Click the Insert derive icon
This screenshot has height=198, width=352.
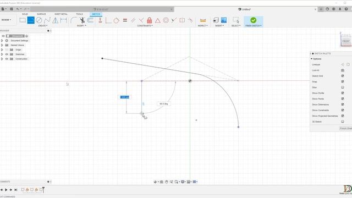(x=216, y=20)
